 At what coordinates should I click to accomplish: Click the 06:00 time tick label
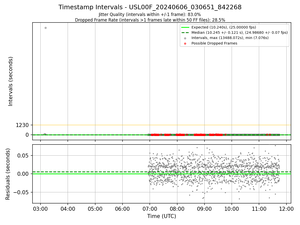[x=122, y=208]
